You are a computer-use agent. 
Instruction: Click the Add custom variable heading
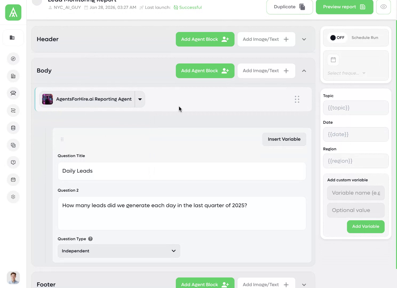click(347, 180)
